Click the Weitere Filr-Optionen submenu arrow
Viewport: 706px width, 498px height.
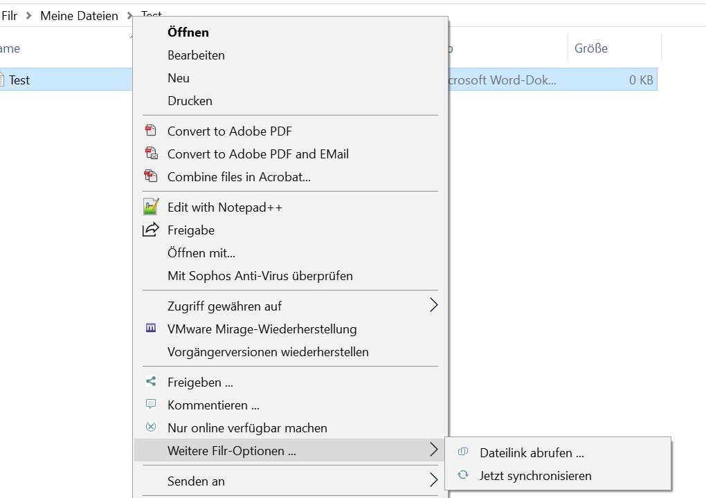pos(433,450)
